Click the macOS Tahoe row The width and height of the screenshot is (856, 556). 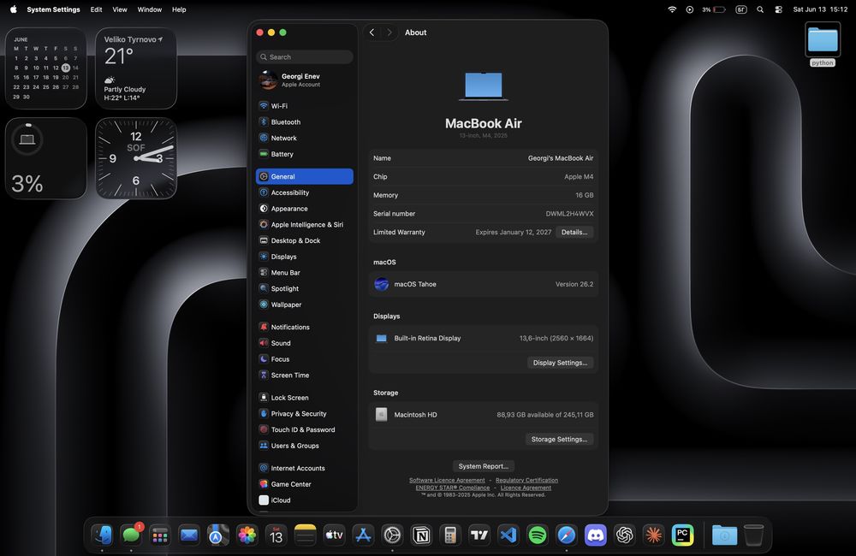coord(483,284)
